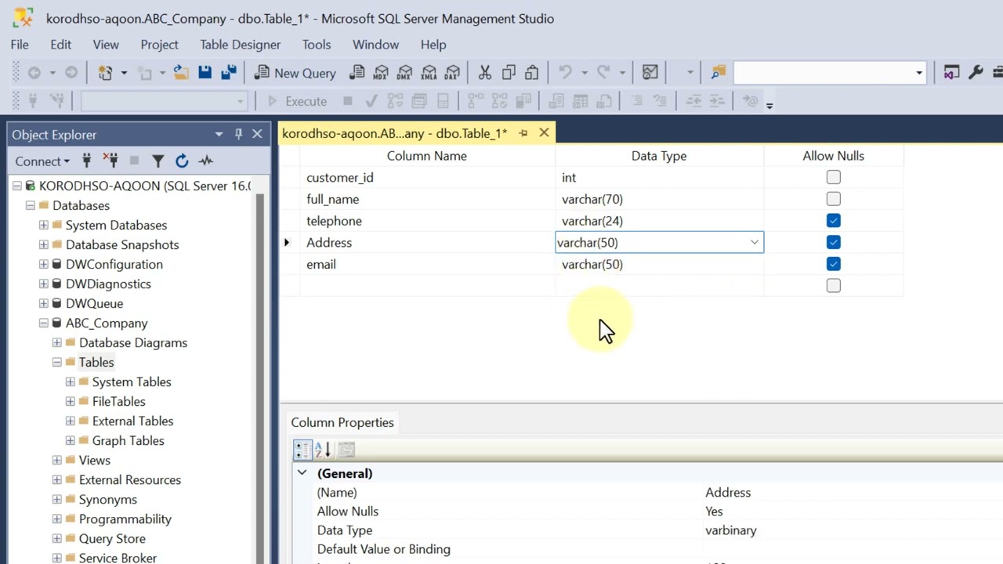The image size is (1003, 564).
Task: Open the Help menu
Action: point(433,45)
